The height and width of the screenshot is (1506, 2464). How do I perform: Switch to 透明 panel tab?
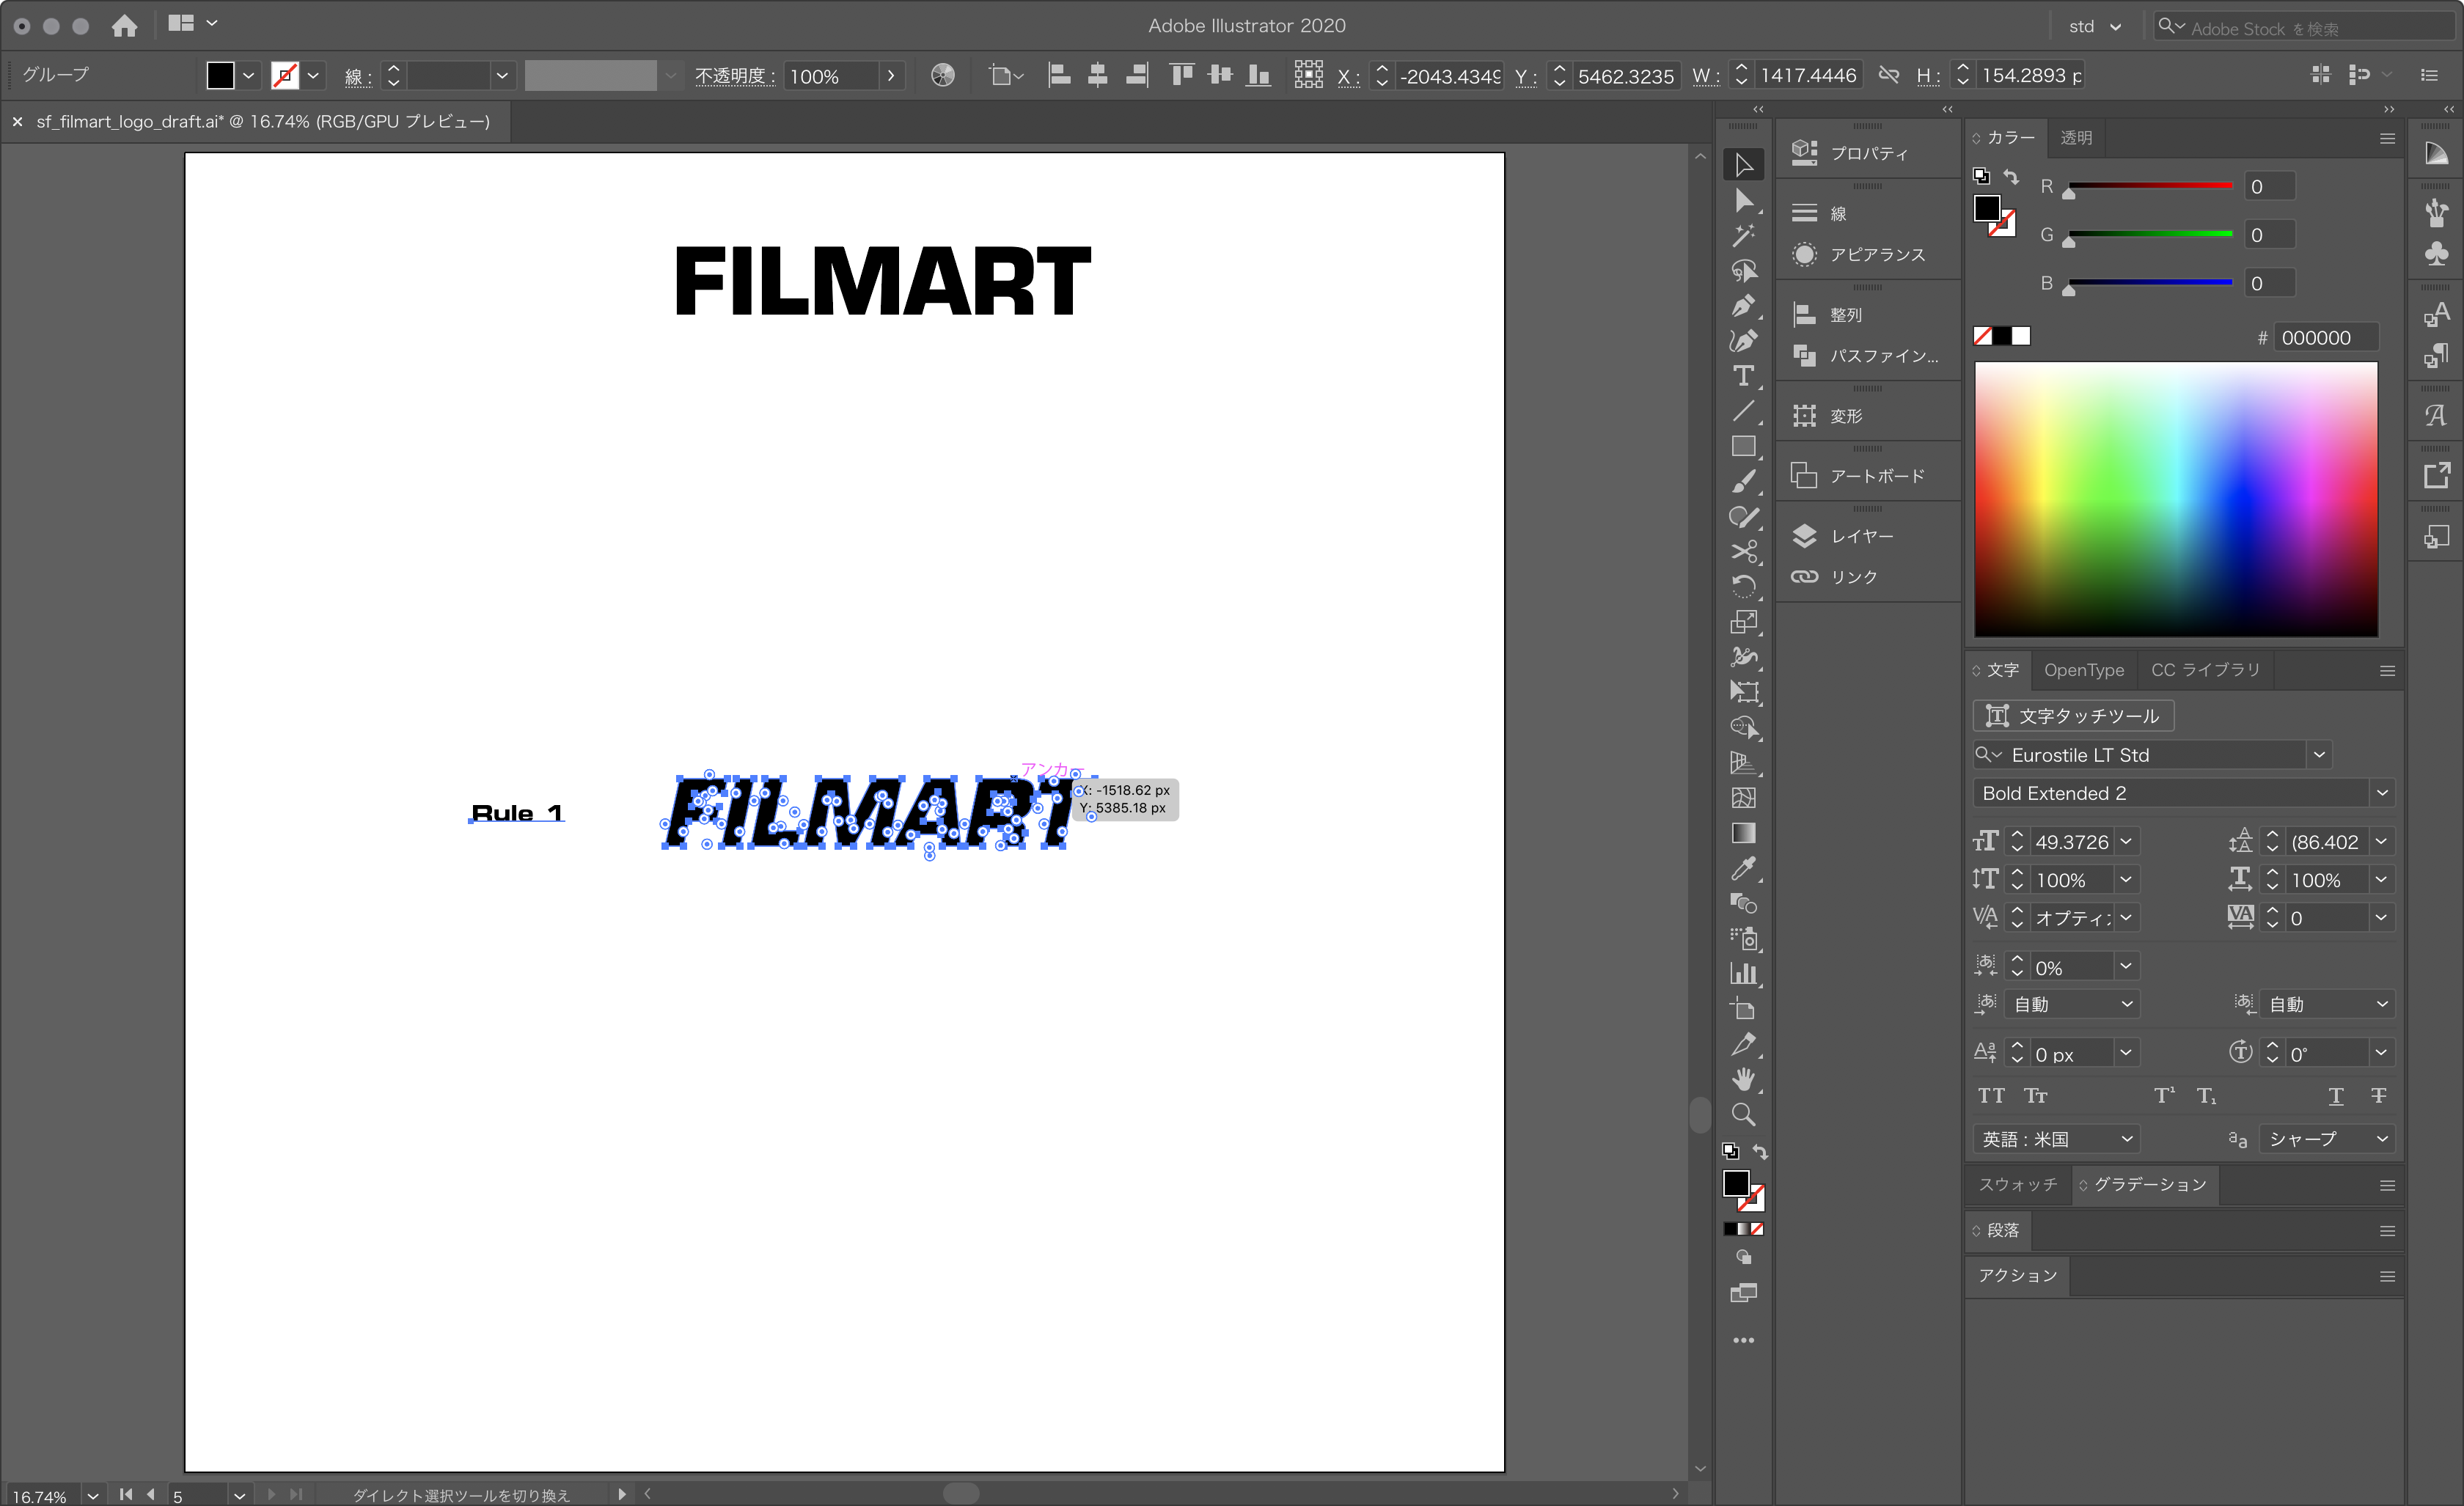[2076, 138]
